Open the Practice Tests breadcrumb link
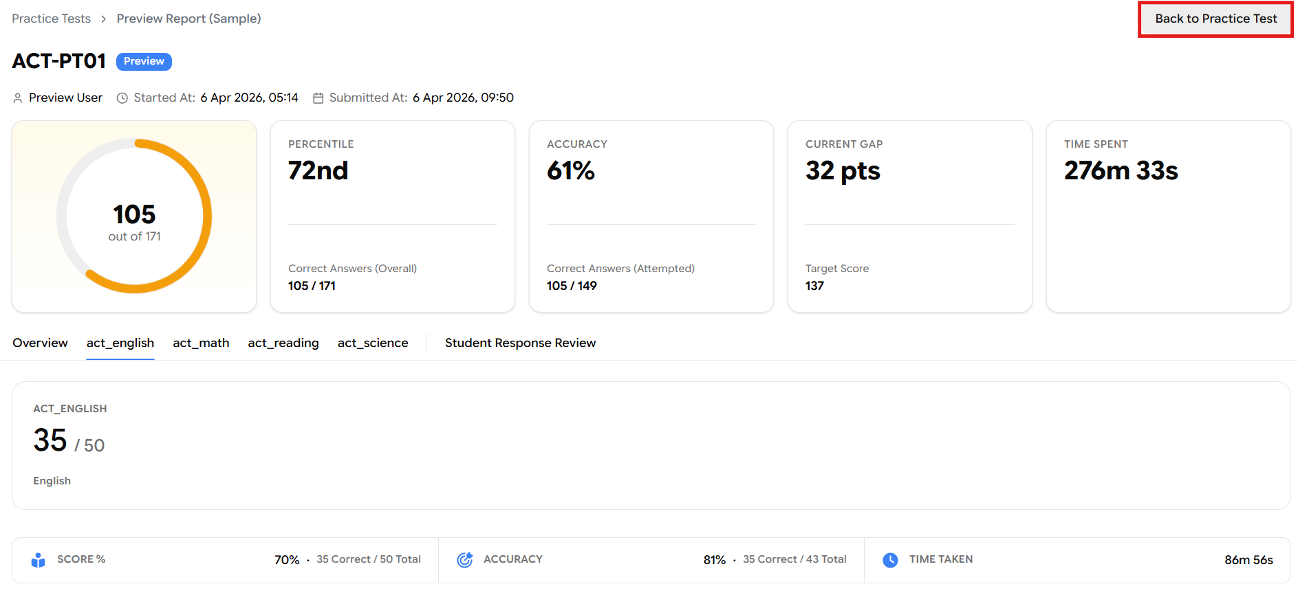 click(52, 19)
